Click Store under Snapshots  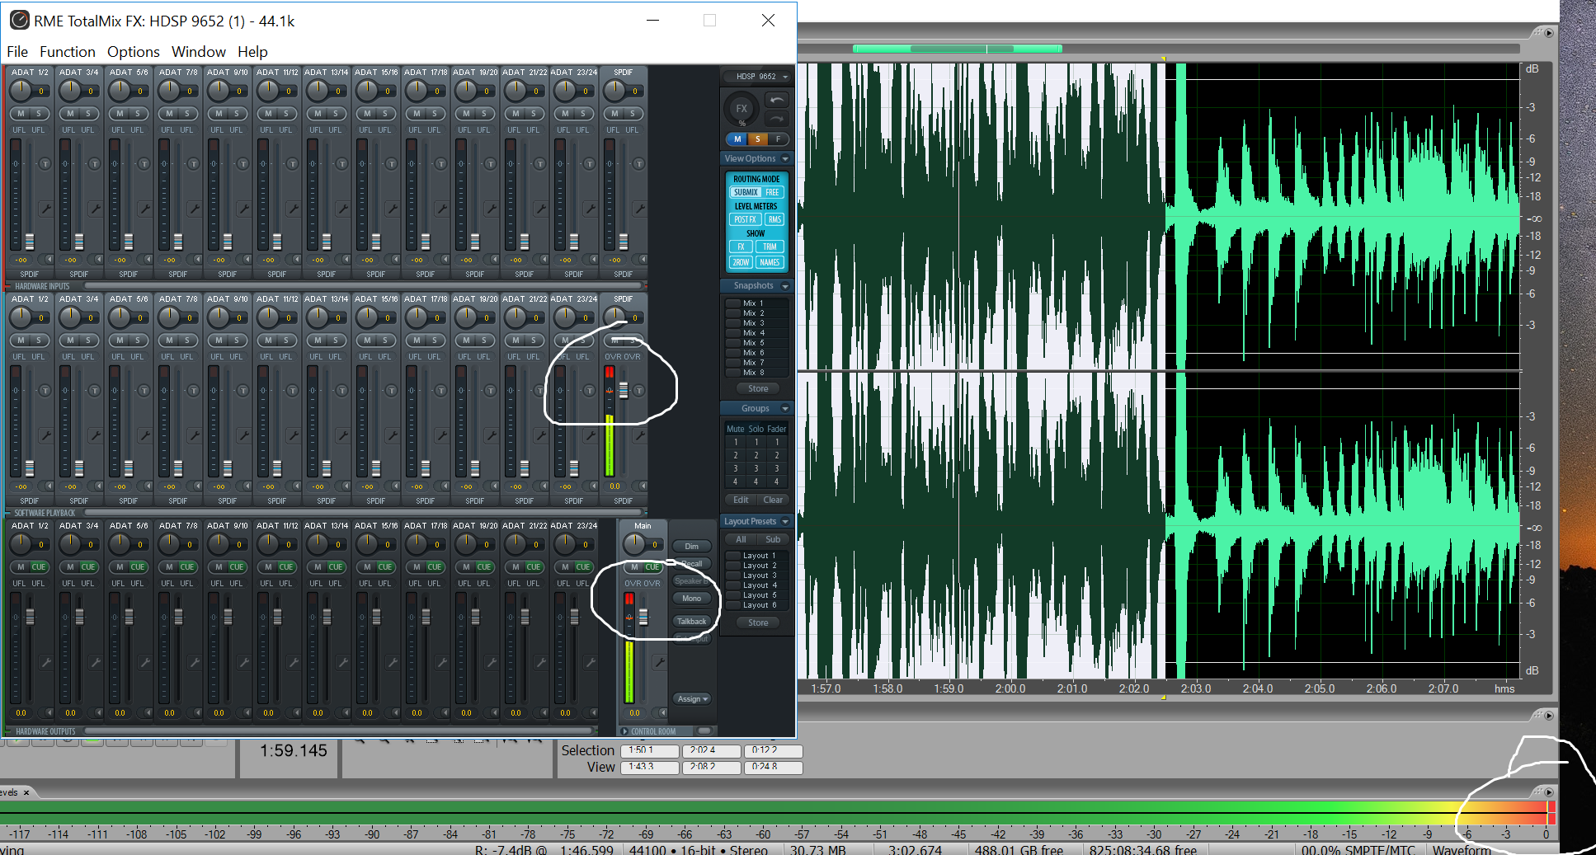[x=757, y=388]
